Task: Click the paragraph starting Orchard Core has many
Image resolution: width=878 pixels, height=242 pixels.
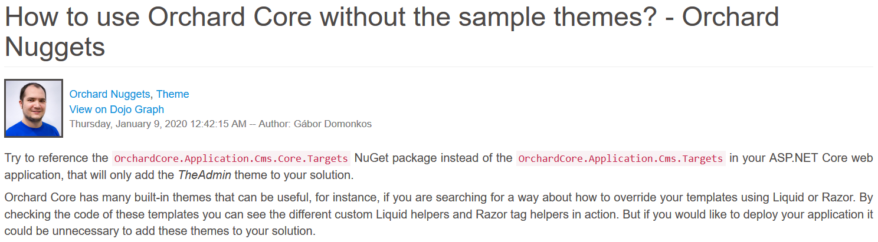Action: click(439, 214)
